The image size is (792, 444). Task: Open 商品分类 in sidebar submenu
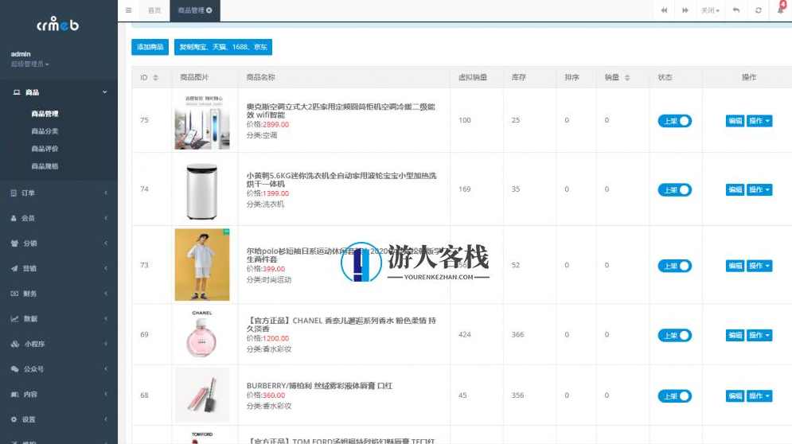click(45, 130)
